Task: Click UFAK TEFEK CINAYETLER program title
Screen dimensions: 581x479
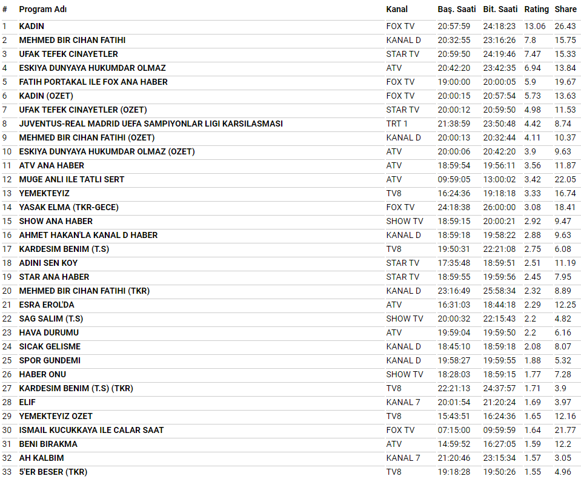Action: tap(68, 54)
